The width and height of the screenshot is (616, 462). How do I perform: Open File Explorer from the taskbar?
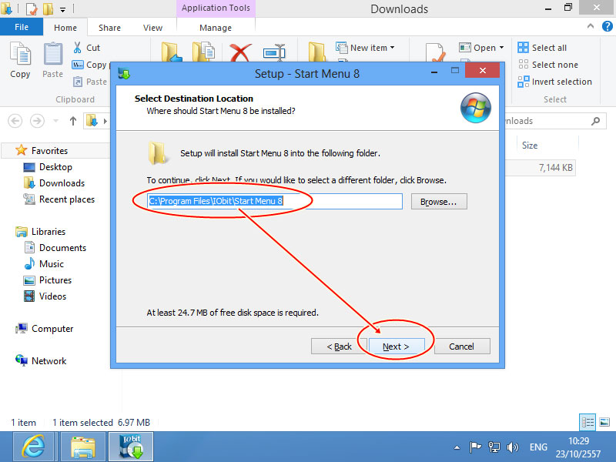pyautogui.click(x=83, y=447)
